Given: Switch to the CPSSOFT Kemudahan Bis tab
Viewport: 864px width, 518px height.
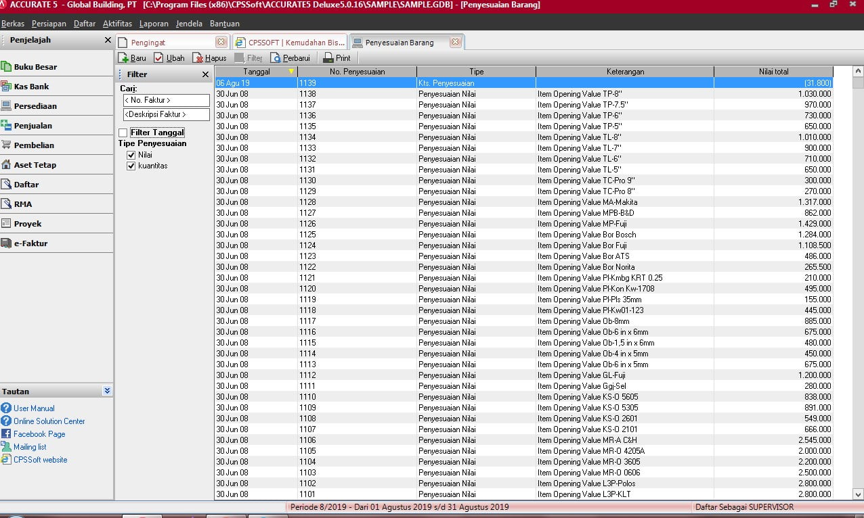Looking at the screenshot, I should [x=290, y=42].
